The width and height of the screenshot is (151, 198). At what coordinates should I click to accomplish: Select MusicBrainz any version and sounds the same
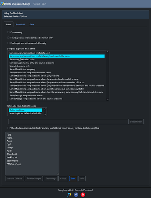pyautogui.click(x=57, y=79)
